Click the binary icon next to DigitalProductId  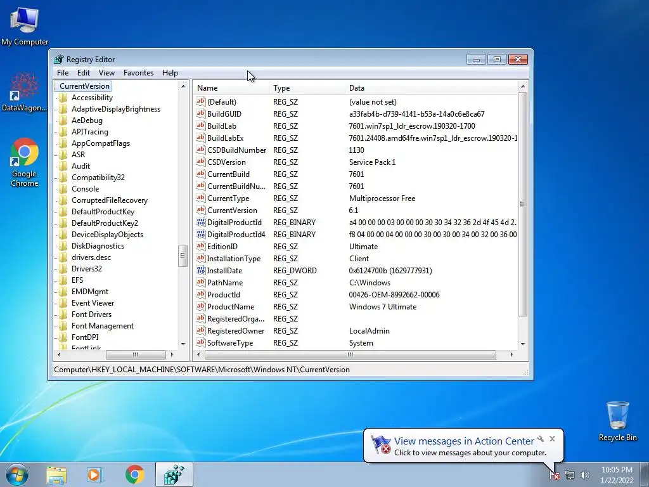[201, 222]
